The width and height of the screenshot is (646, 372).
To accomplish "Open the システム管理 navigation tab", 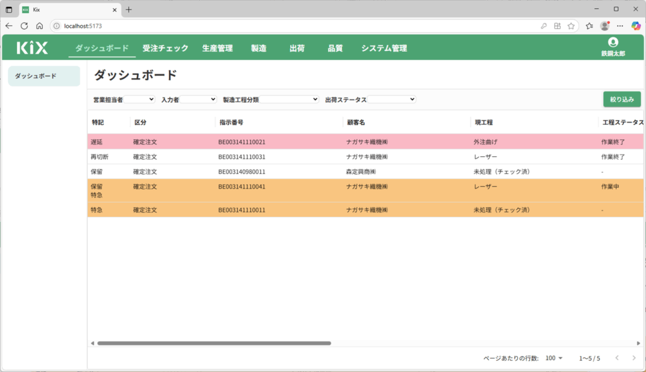I will pyautogui.click(x=384, y=48).
